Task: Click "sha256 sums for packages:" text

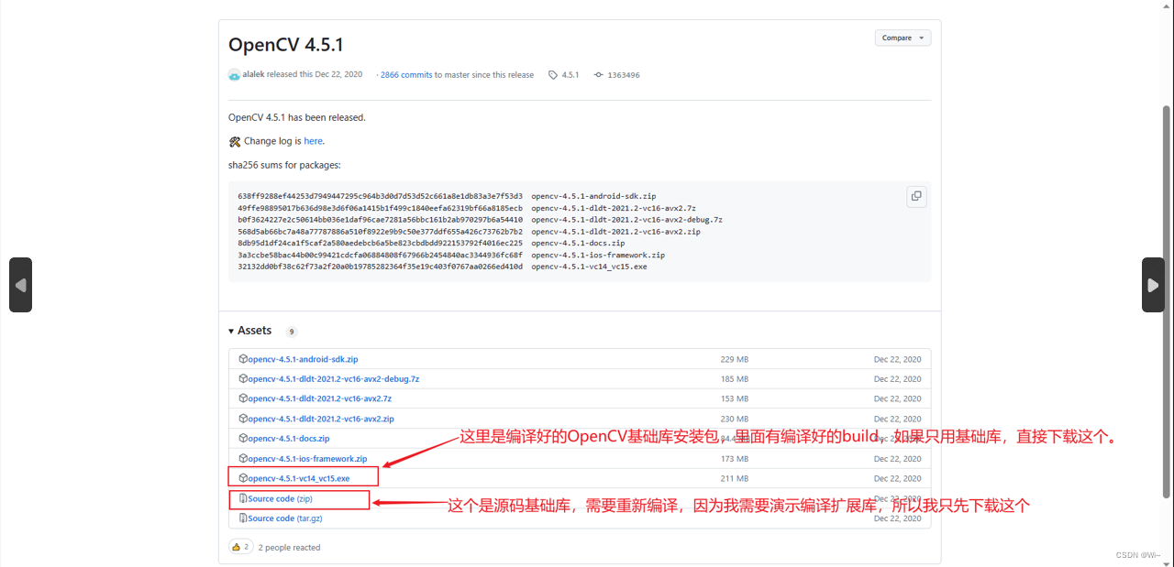Action: (x=284, y=165)
